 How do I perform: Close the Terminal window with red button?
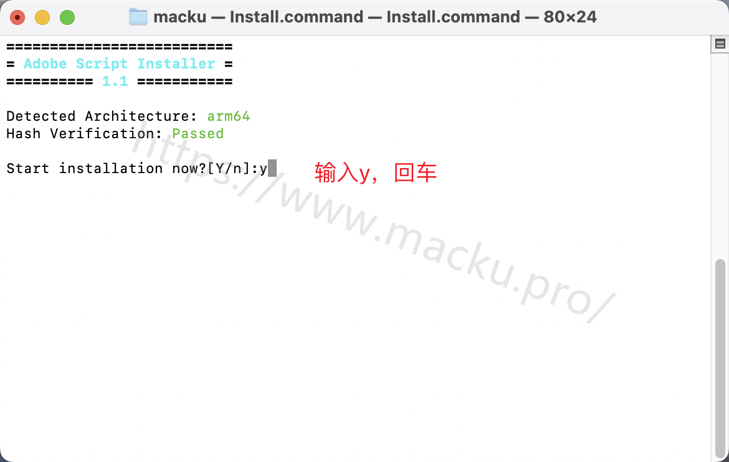(17, 17)
